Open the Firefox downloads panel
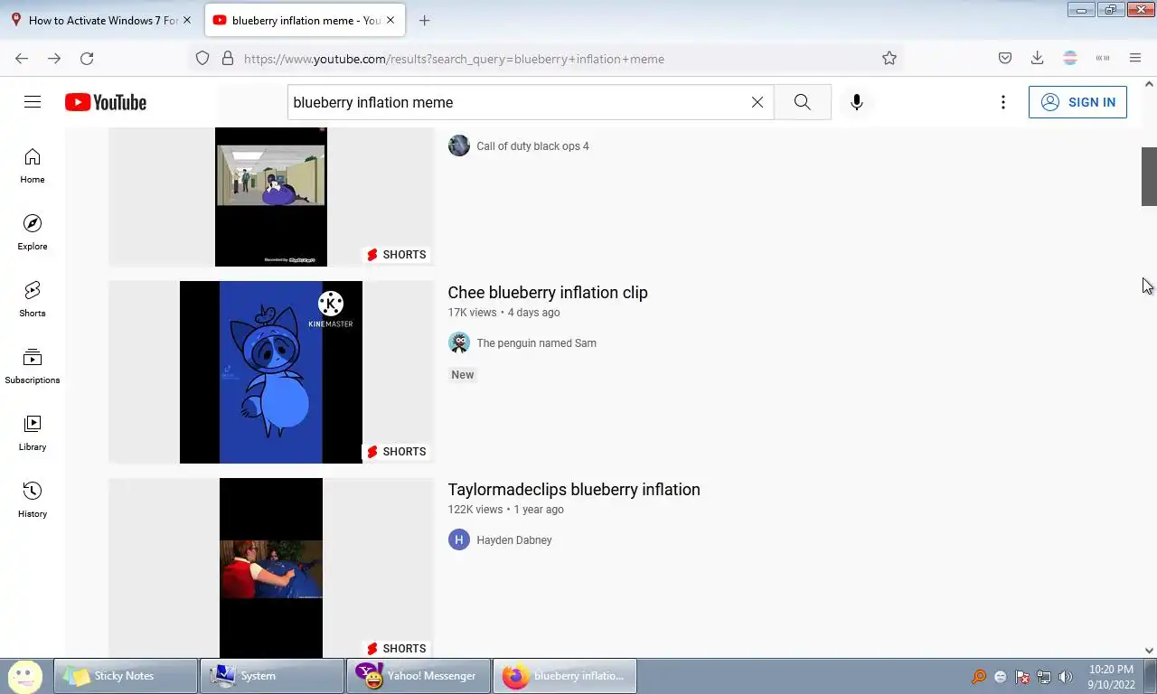 click(1038, 59)
